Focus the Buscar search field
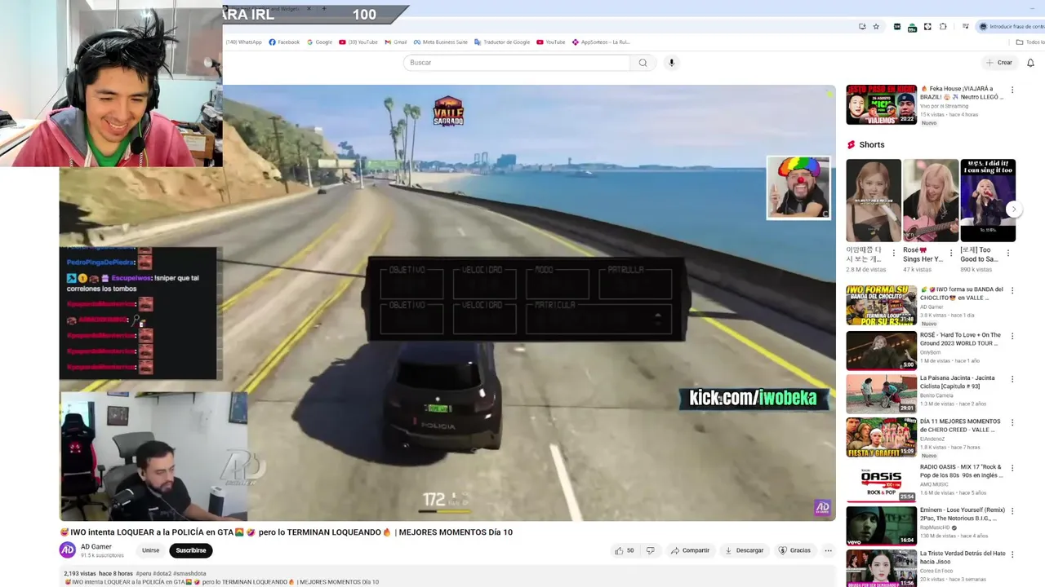1045x587 pixels. [517, 63]
